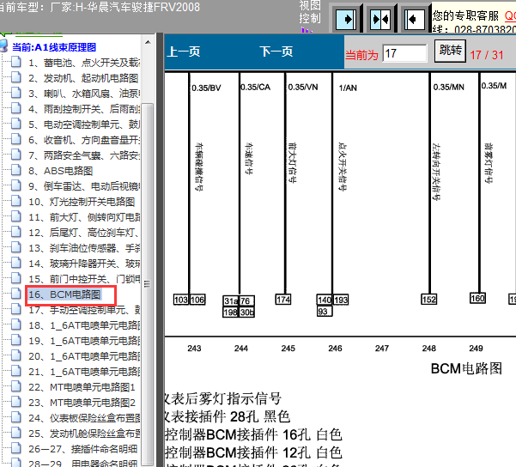Click the QQ customer service link

pyautogui.click(x=510, y=15)
